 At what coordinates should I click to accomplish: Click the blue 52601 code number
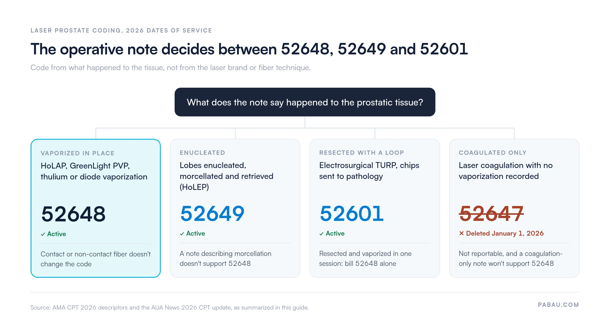tap(352, 214)
